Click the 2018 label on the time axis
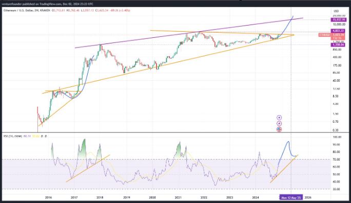Viewport: 351px width, 203px height. (x=100, y=197)
